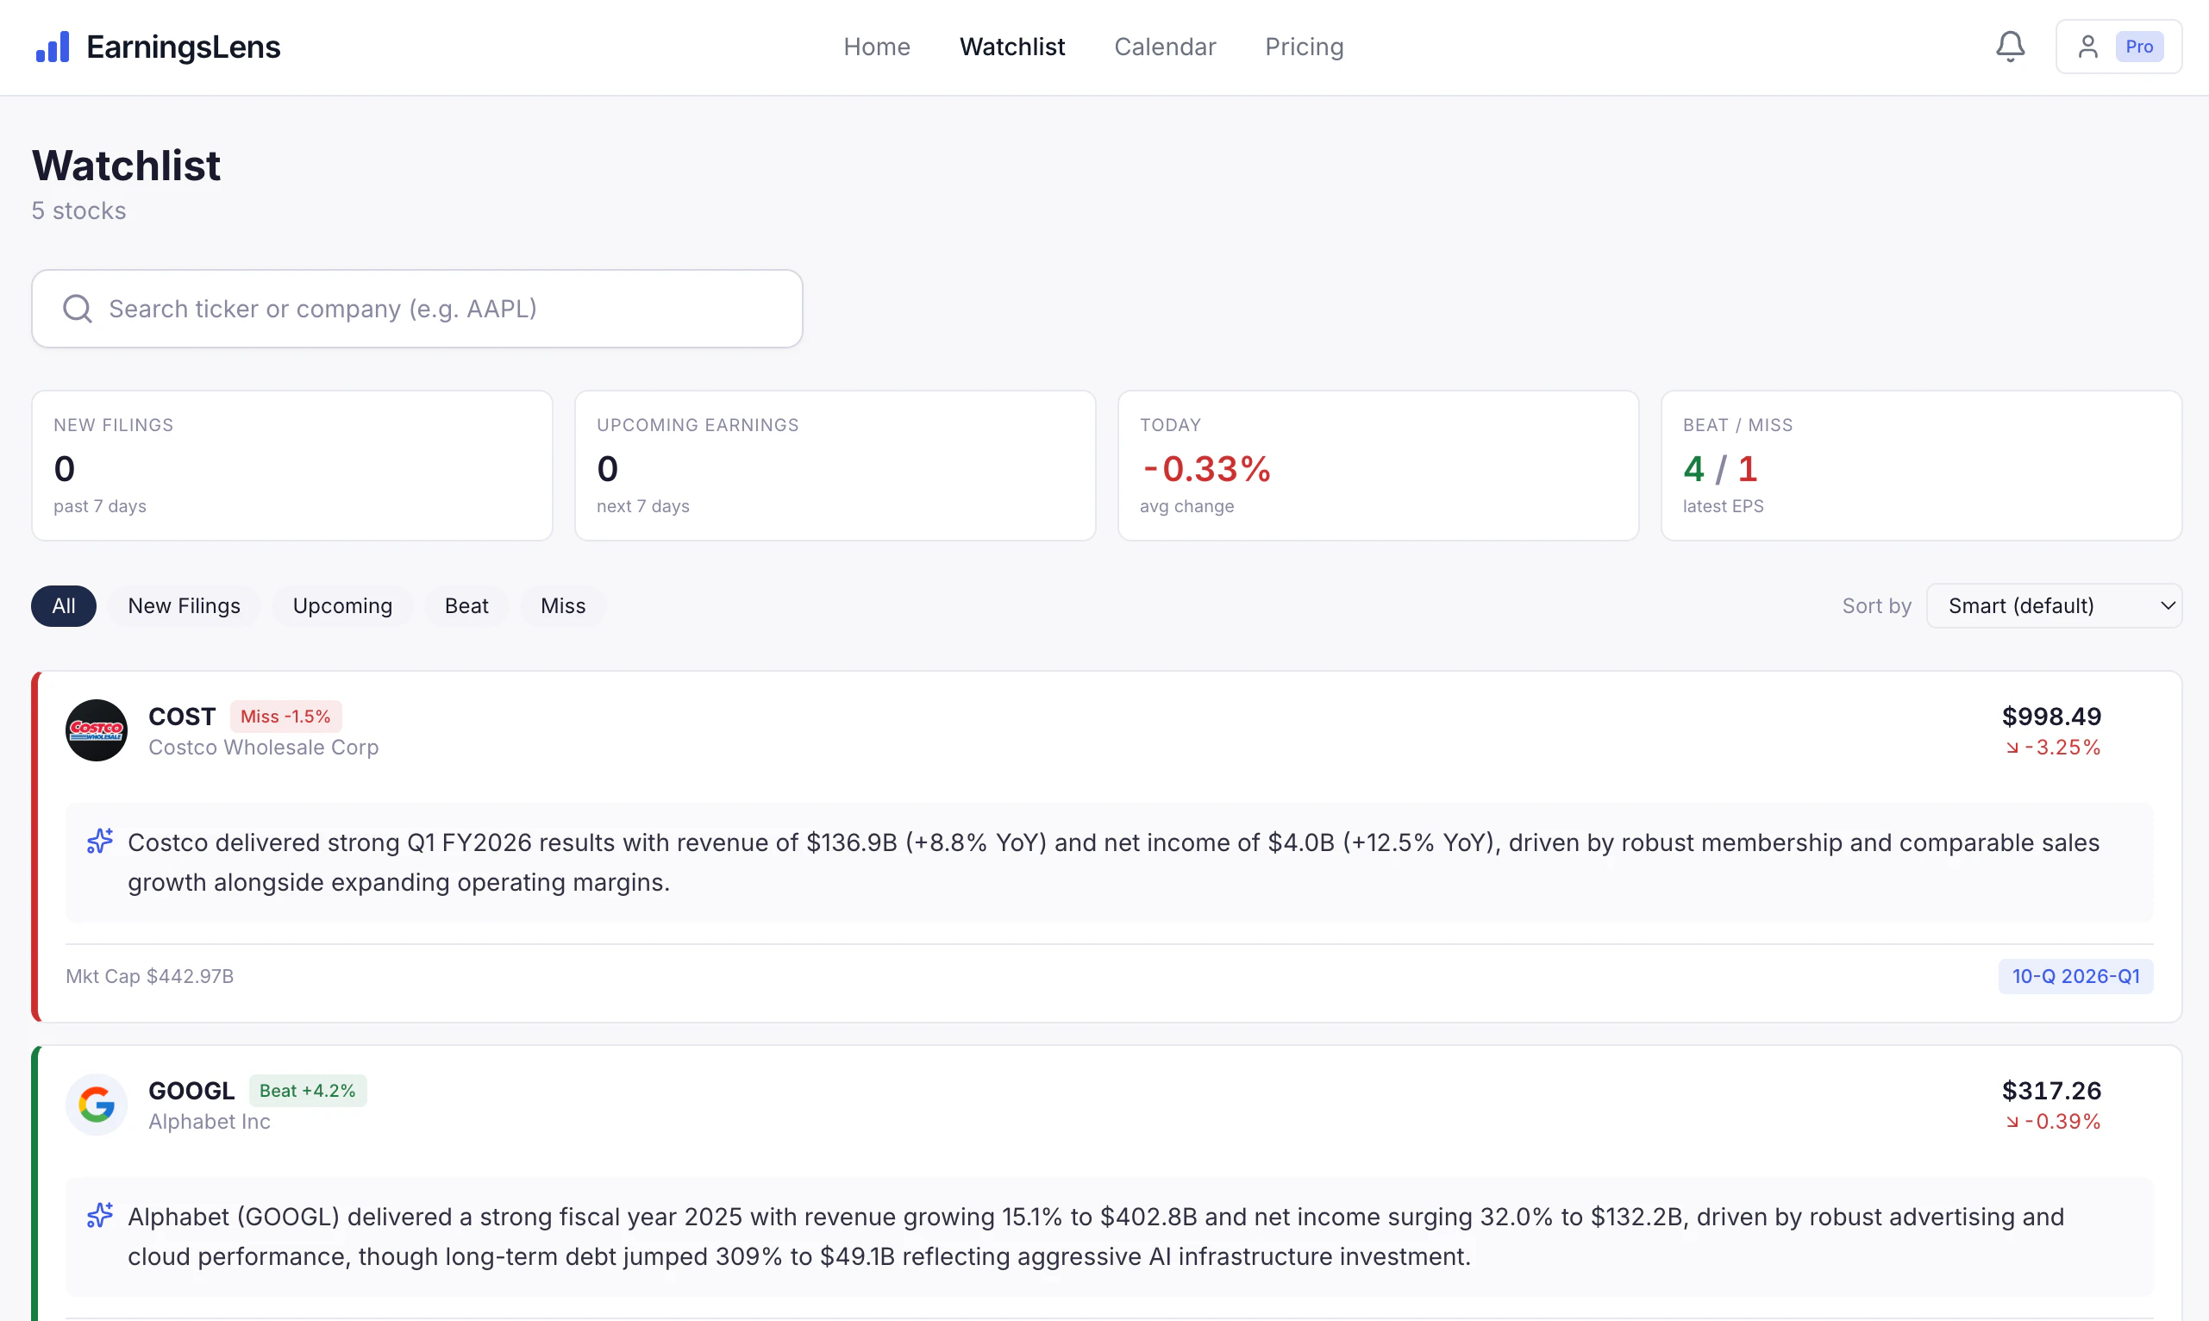Image resolution: width=2209 pixels, height=1321 pixels.
Task: Click the Costco company logo
Action: [x=96, y=730]
